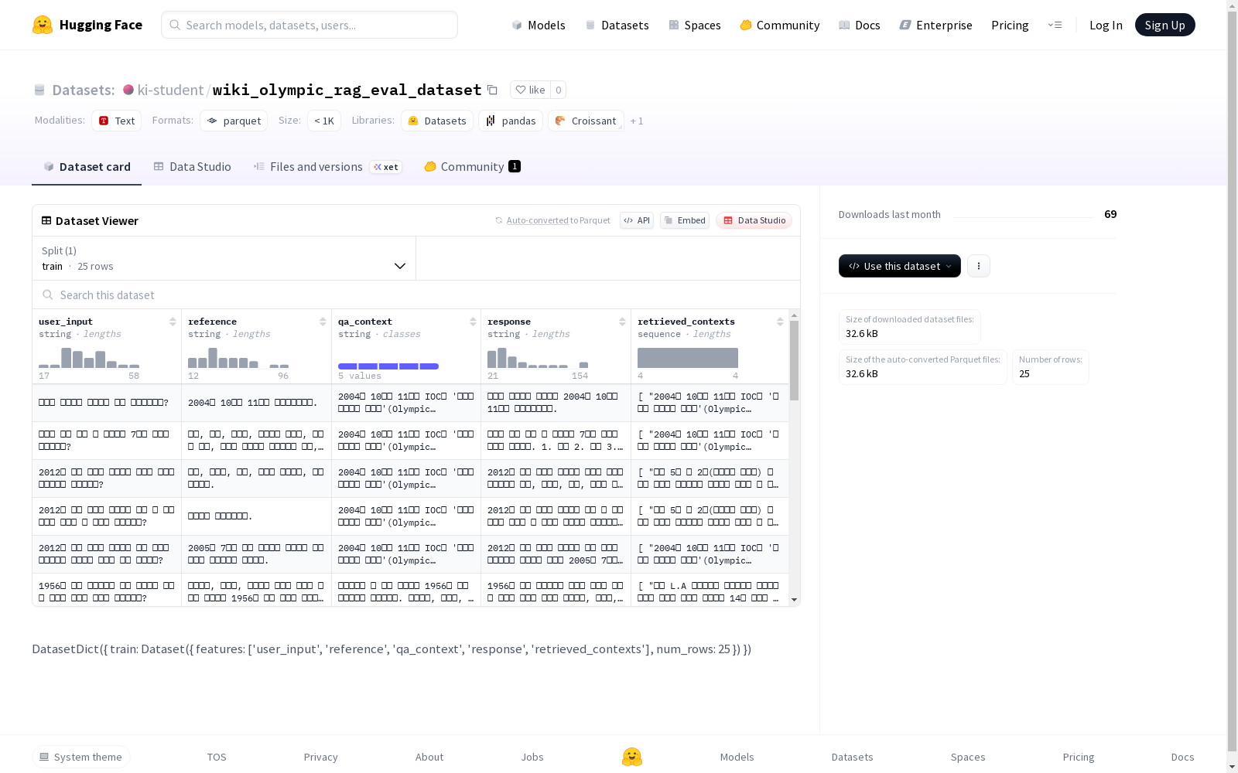The image size is (1238, 773).
Task: Open the Community tab
Action: click(x=472, y=167)
